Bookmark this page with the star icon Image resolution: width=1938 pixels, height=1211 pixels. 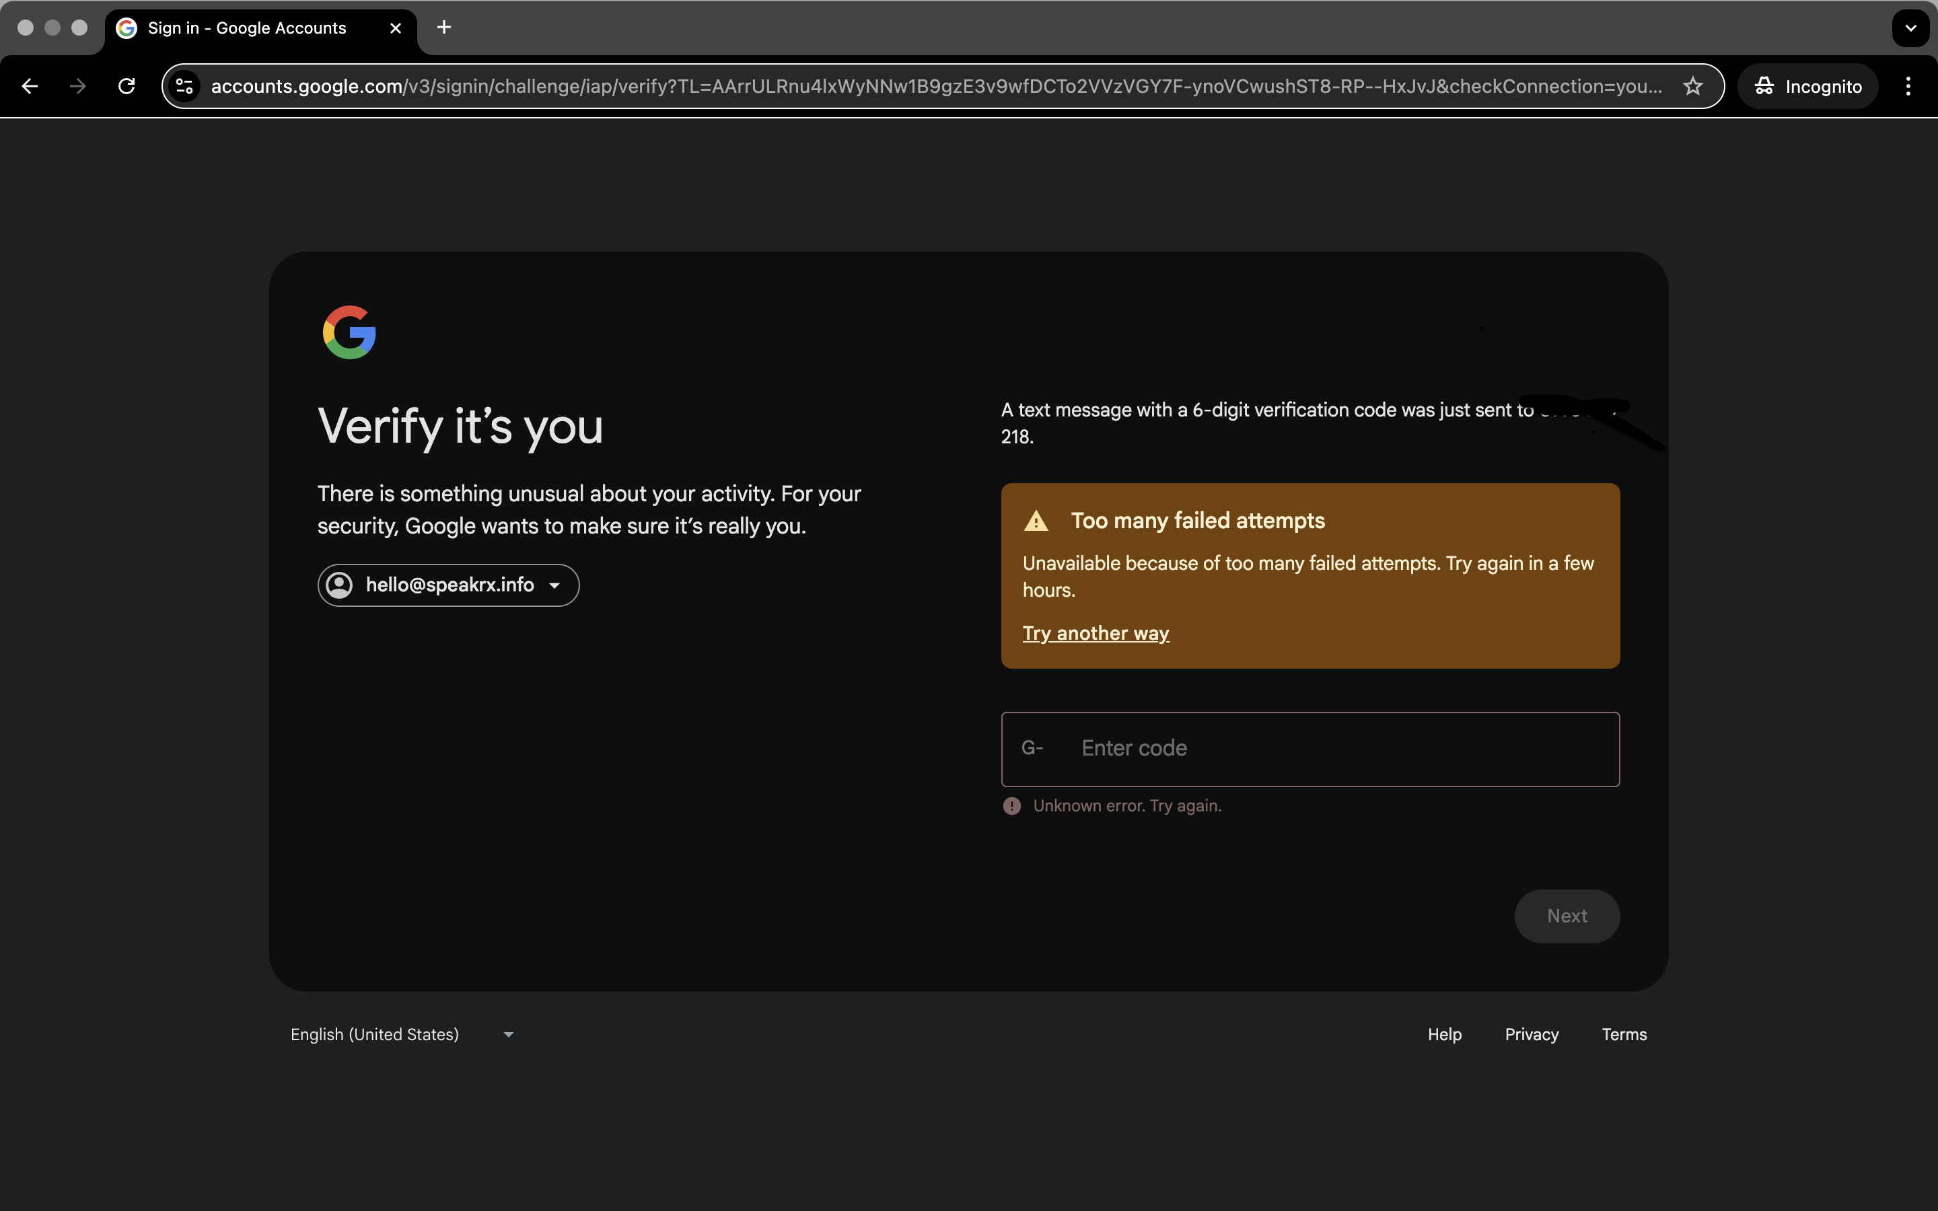pyautogui.click(x=1692, y=87)
